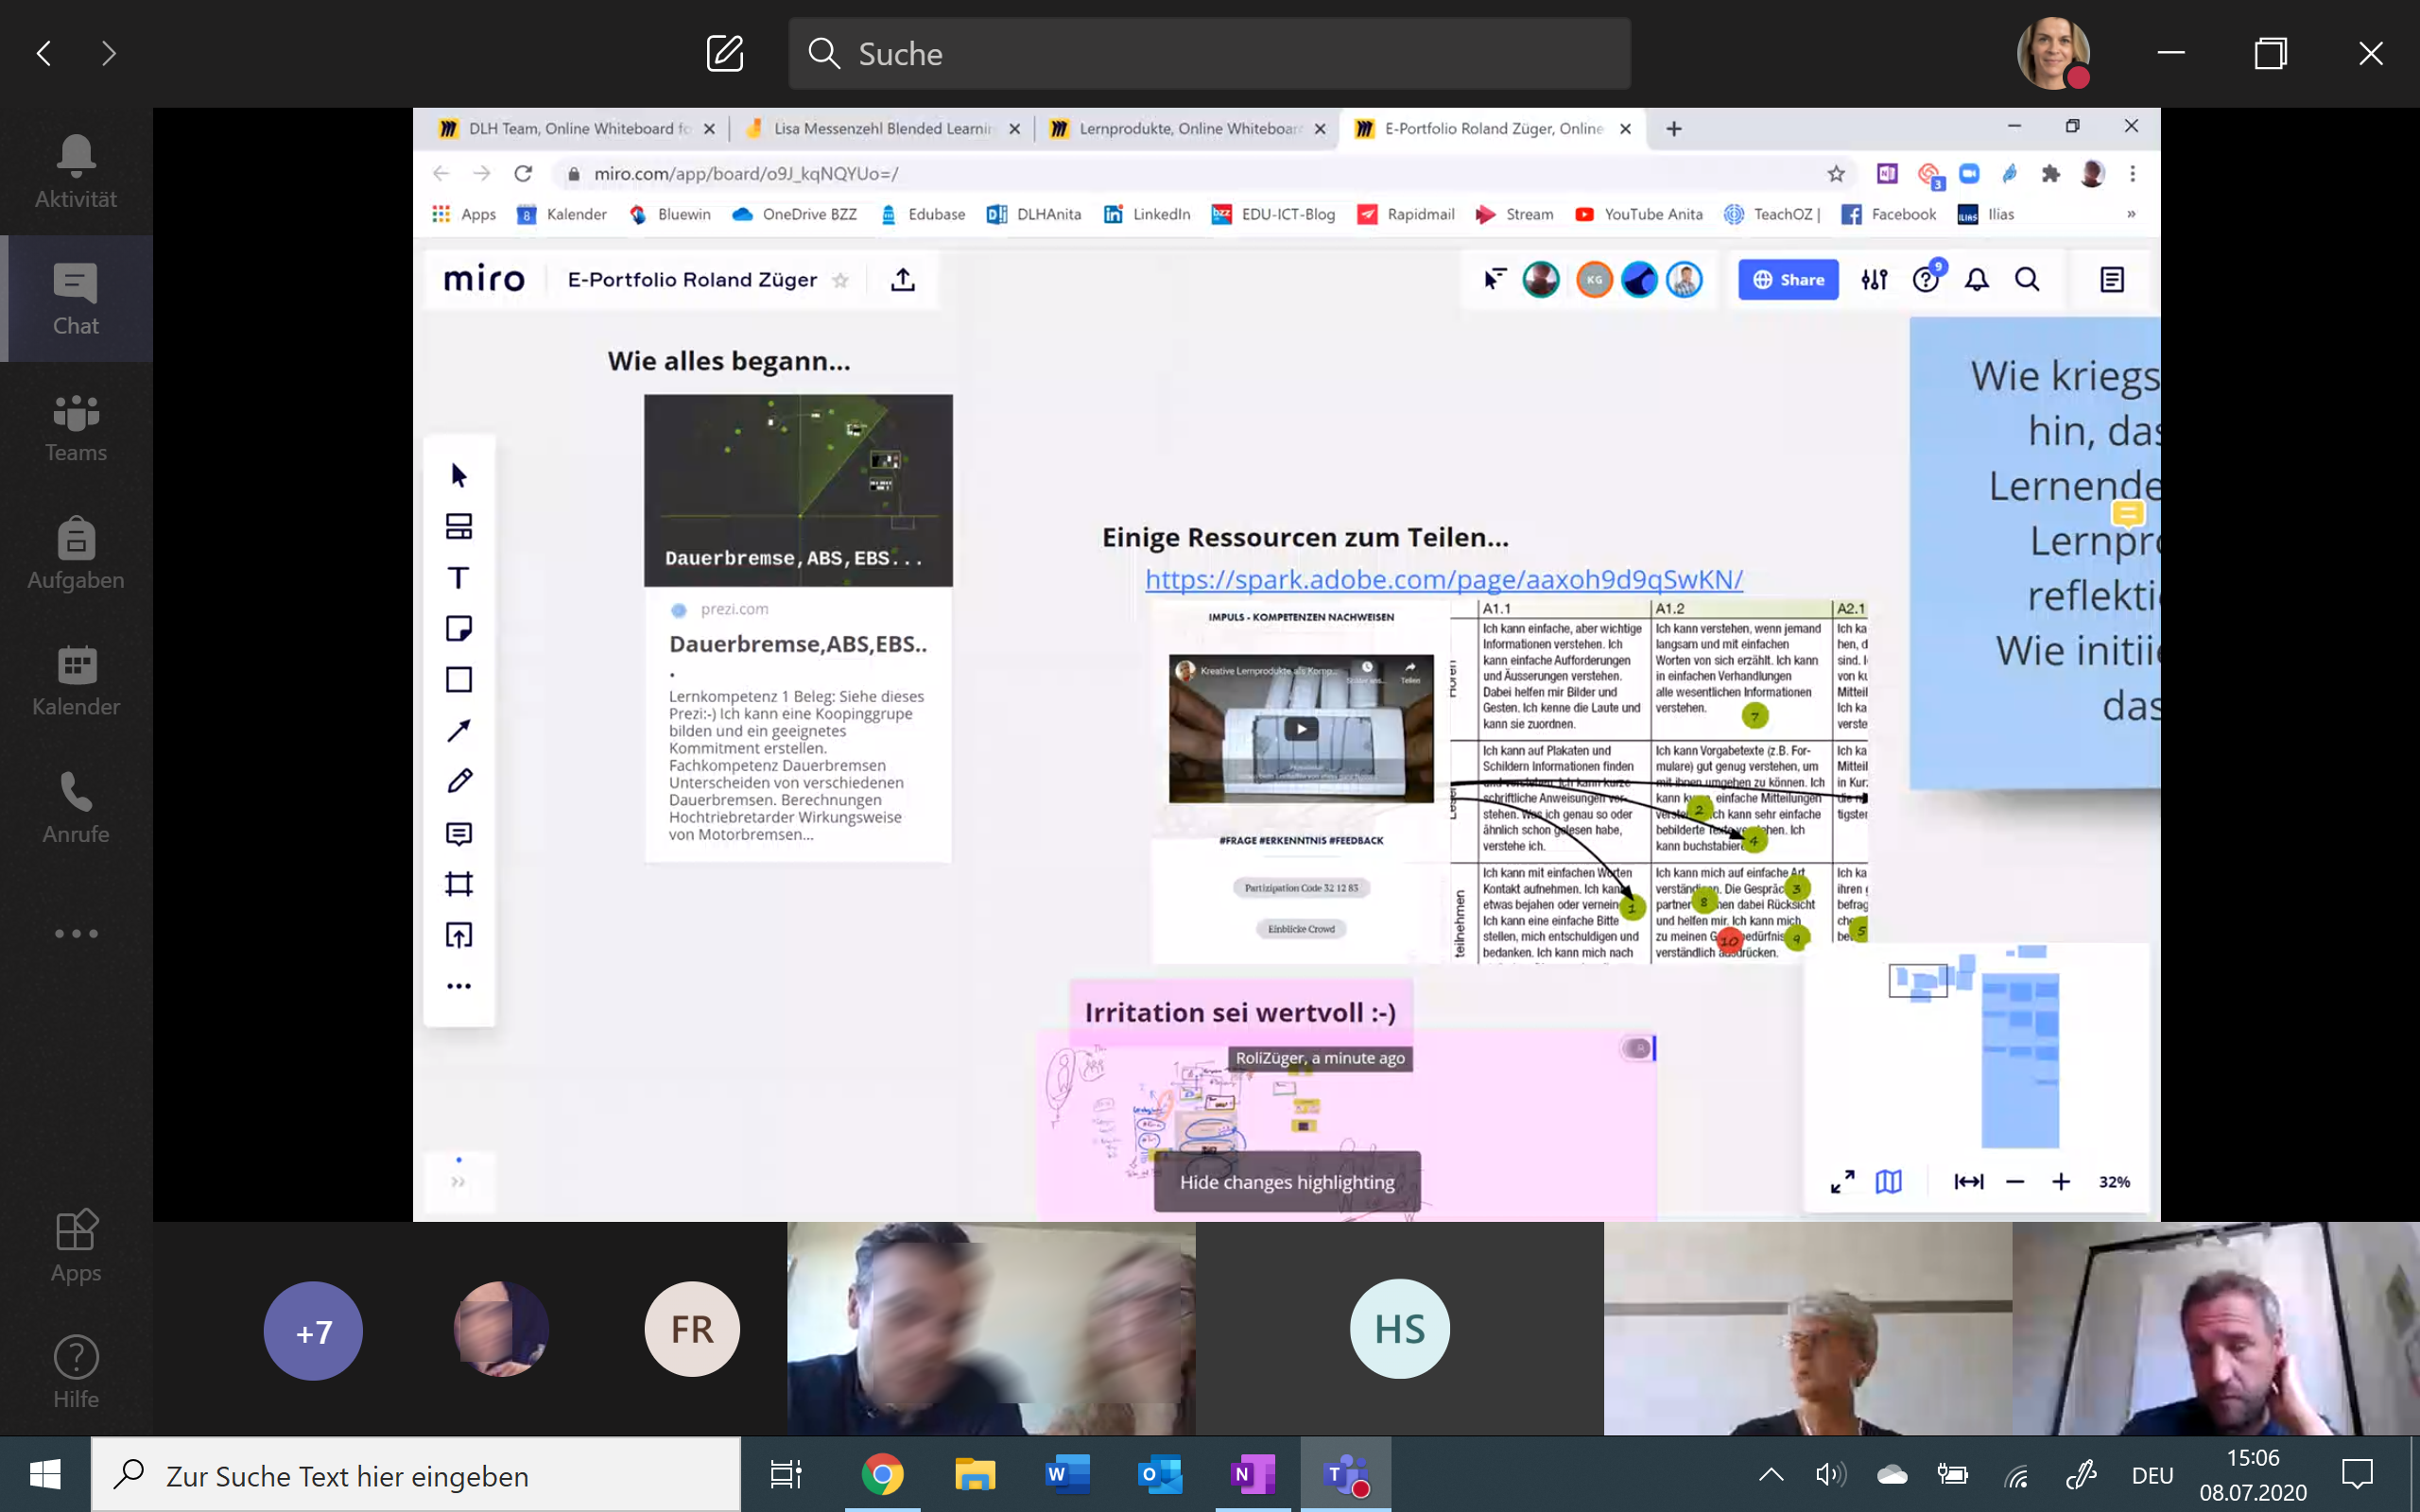This screenshot has height=1512, width=2420.
Task: Open Anrufe in the Teams sidebar
Action: click(x=76, y=807)
